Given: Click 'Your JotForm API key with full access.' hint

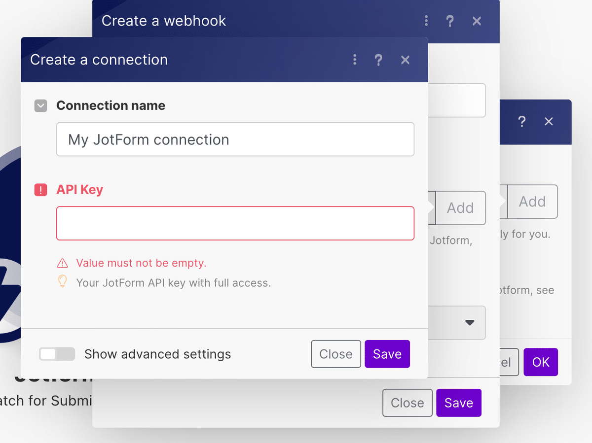Looking at the screenshot, I should (174, 283).
